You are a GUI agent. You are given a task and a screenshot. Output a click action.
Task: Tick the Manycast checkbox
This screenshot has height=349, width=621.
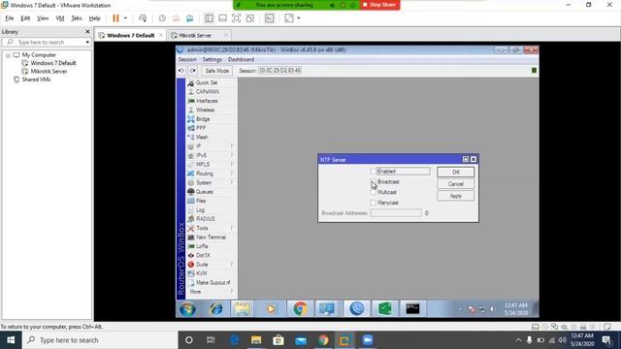[x=373, y=203]
